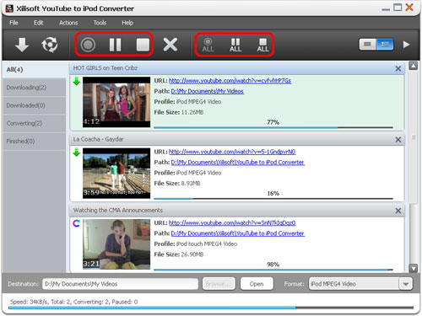Click the convert circular-arrows toolbar icon
Screen dimensions: 422x316
[x=50, y=45]
